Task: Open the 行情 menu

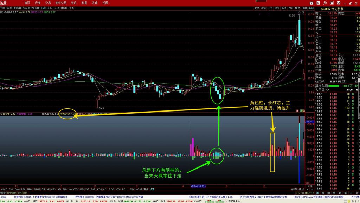Action: [38, 2]
